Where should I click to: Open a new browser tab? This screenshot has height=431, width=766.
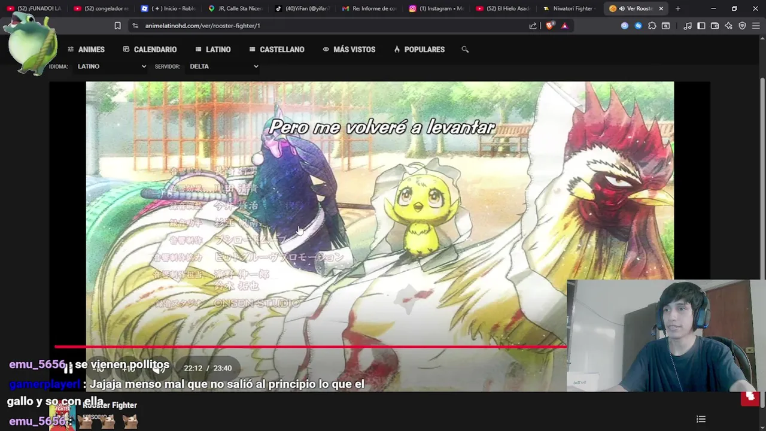click(678, 8)
